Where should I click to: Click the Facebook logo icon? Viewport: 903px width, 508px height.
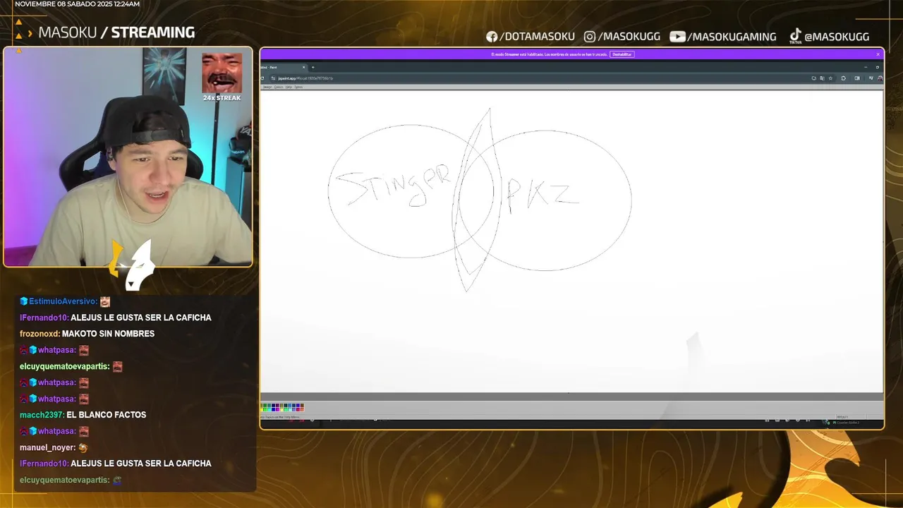(x=492, y=37)
